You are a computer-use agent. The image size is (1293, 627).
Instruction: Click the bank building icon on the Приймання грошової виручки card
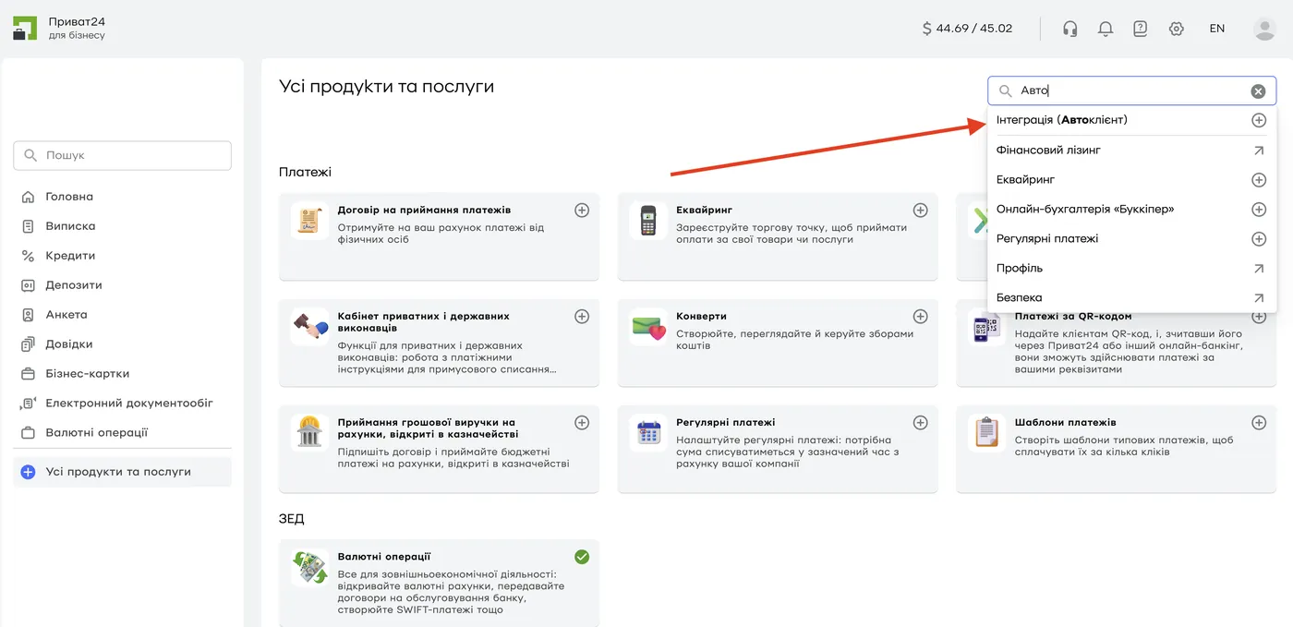click(309, 433)
